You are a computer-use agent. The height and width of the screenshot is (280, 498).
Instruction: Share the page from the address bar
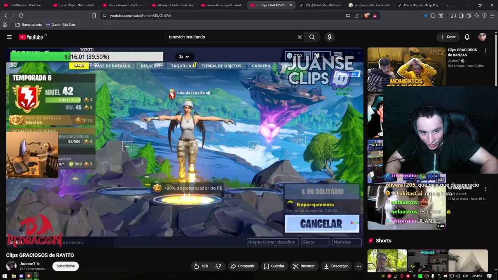click(357, 16)
